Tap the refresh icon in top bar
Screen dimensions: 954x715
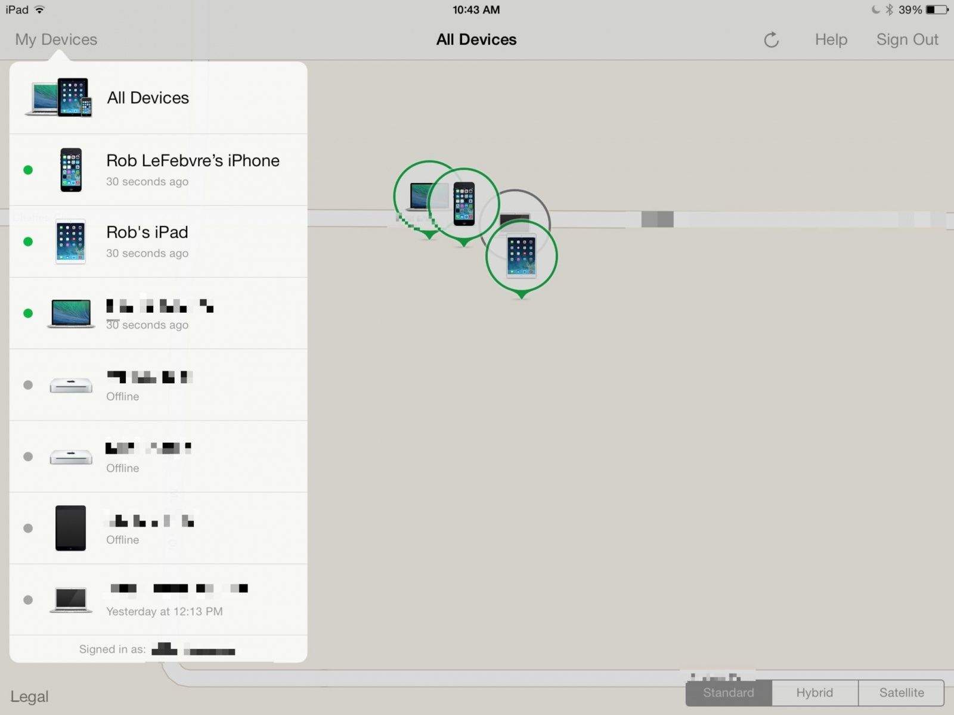[x=771, y=40]
